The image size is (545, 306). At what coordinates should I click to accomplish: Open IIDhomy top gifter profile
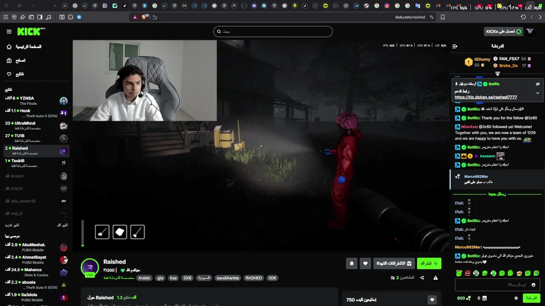tap(482, 59)
